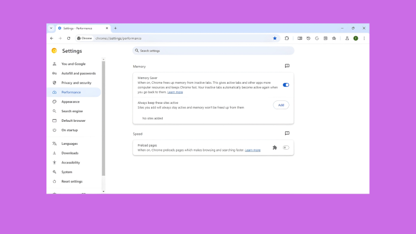Open the Extensions puzzle icon in toolbar
The image size is (416, 234).
coord(287,39)
